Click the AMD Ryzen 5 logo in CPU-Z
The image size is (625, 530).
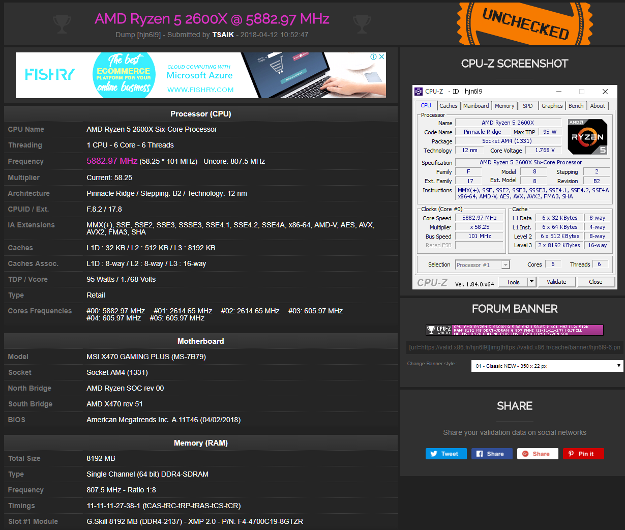point(587,136)
